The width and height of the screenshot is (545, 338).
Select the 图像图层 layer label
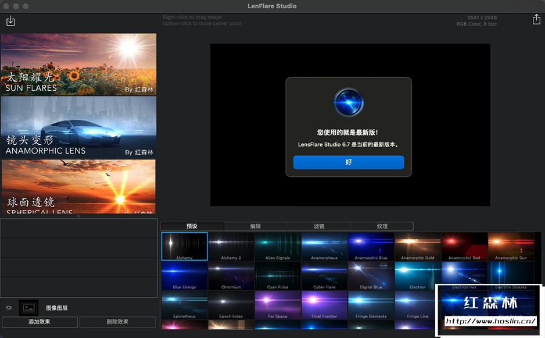[57, 308]
